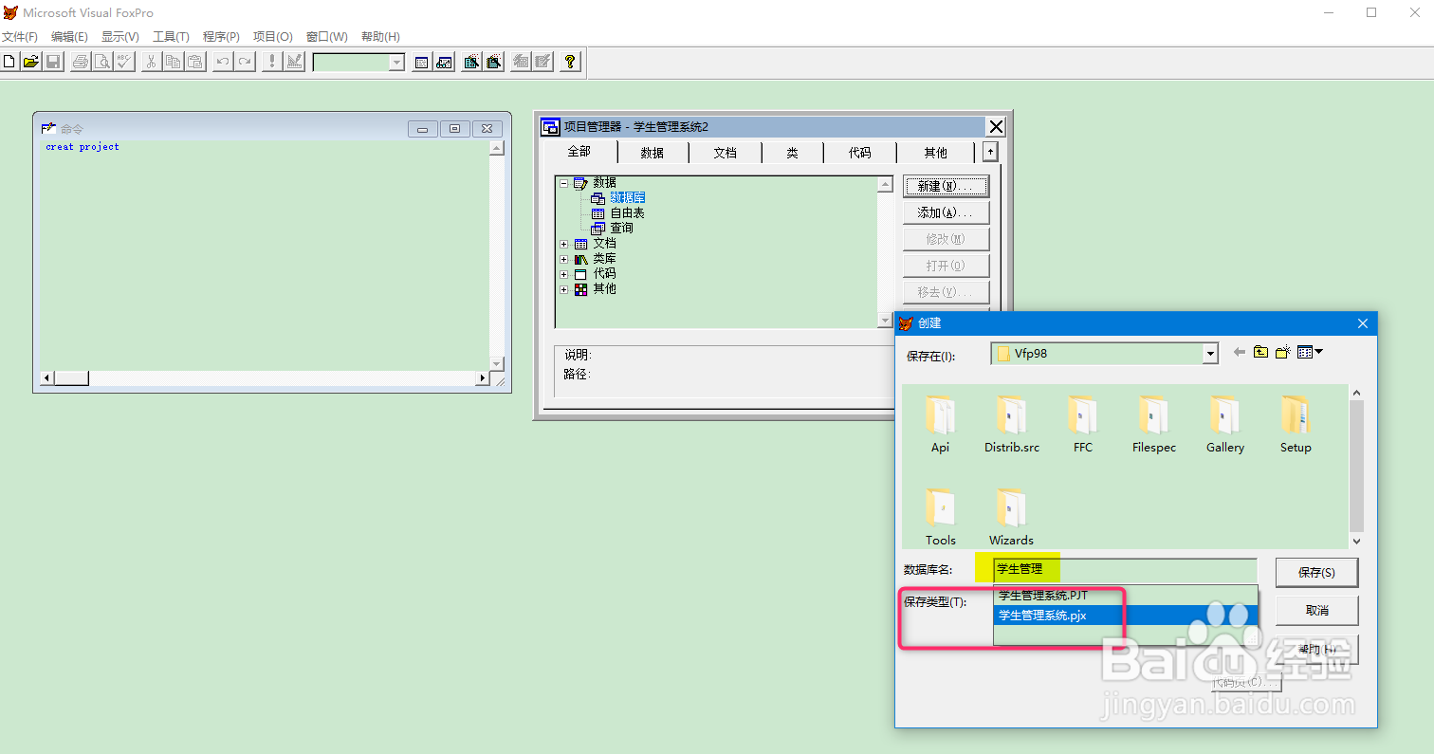Click the Cut scissors toolbar icon
Screen dimensions: 1434x754
(151, 62)
